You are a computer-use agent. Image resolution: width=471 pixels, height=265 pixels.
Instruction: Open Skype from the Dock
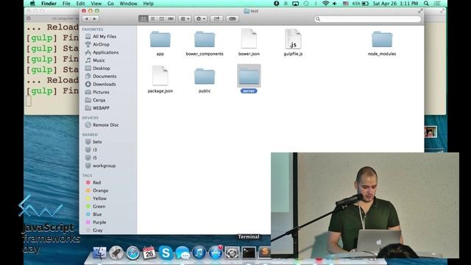[166, 252]
